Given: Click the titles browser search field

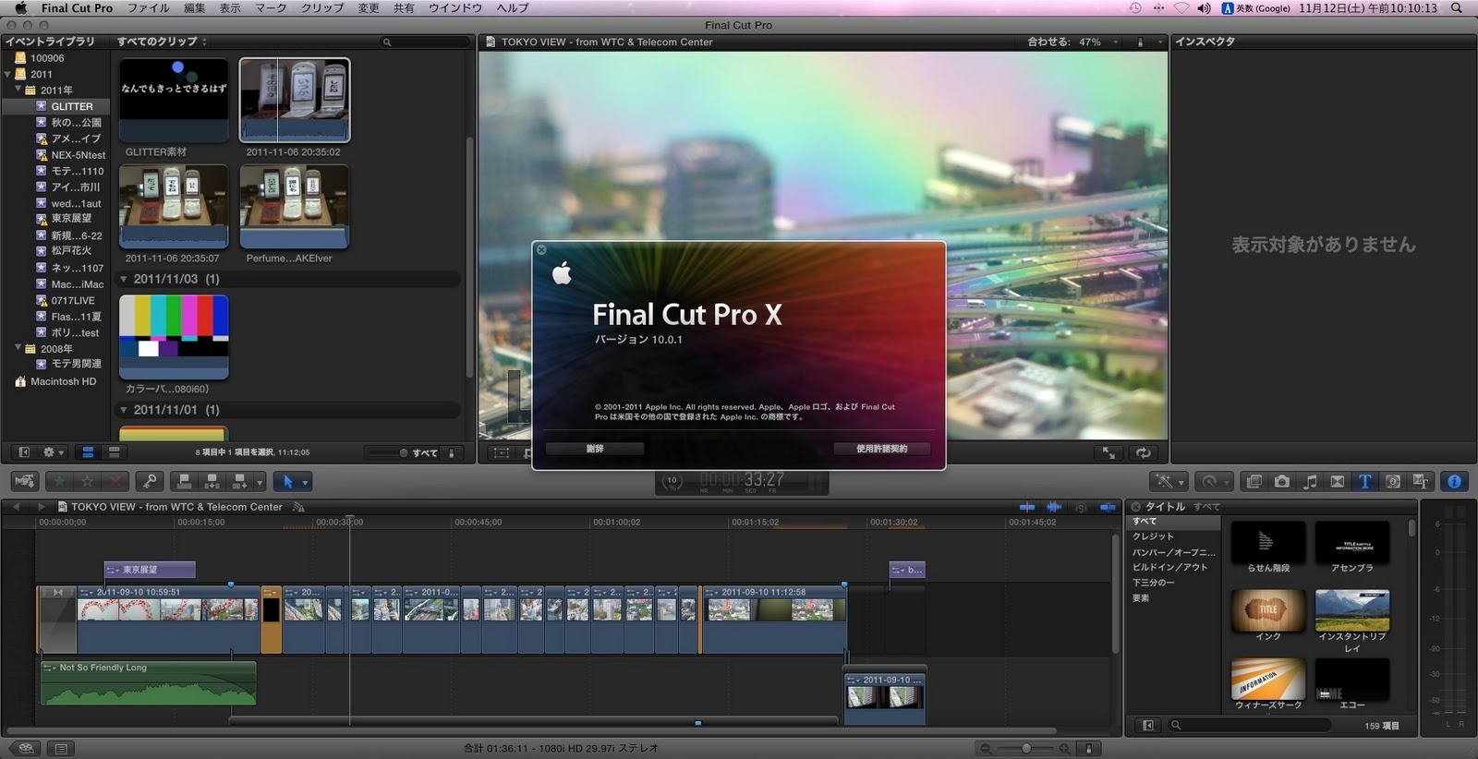Looking at the screenshot, I should point(1252,726).
